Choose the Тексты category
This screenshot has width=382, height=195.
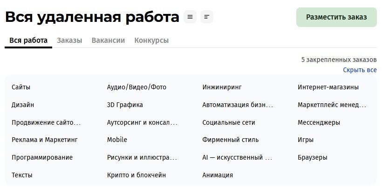coord(22,175)
